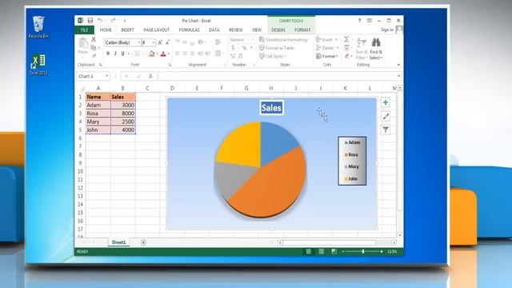Screen dimensions: 512x288
Task: Switch to Page Layout view in status bar
Action: 322,251
